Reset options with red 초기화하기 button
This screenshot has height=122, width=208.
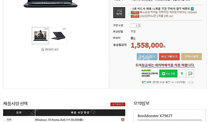[x=118, y=104]
